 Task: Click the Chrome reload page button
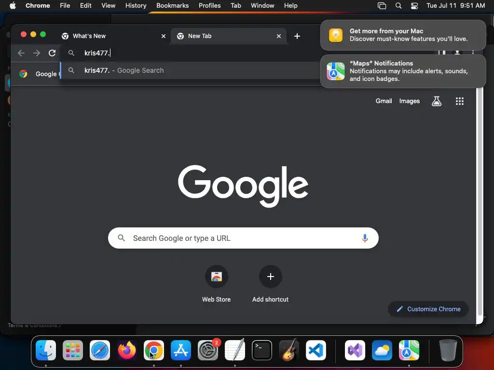coord(52,53)
